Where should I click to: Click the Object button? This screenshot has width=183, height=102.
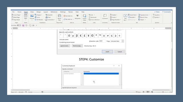141,20
